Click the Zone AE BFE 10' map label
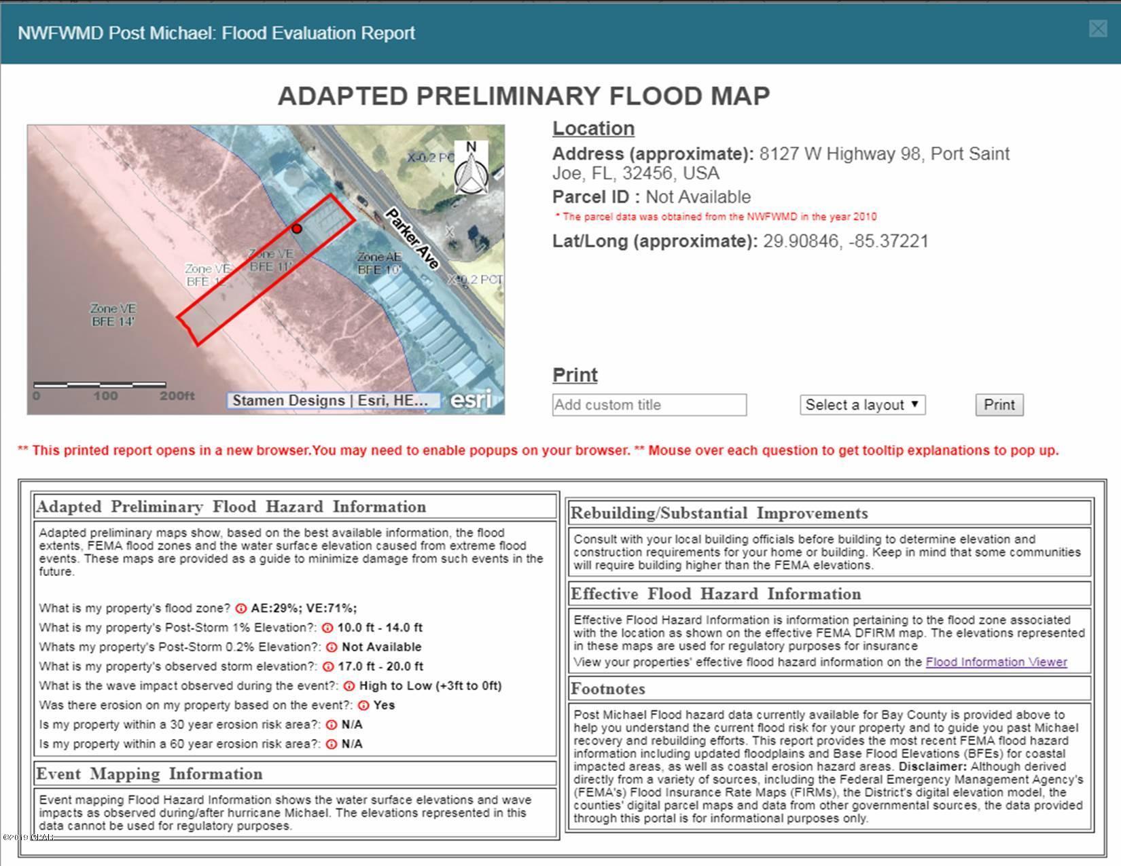1121x866 pixels. click(x=379, y=264)
